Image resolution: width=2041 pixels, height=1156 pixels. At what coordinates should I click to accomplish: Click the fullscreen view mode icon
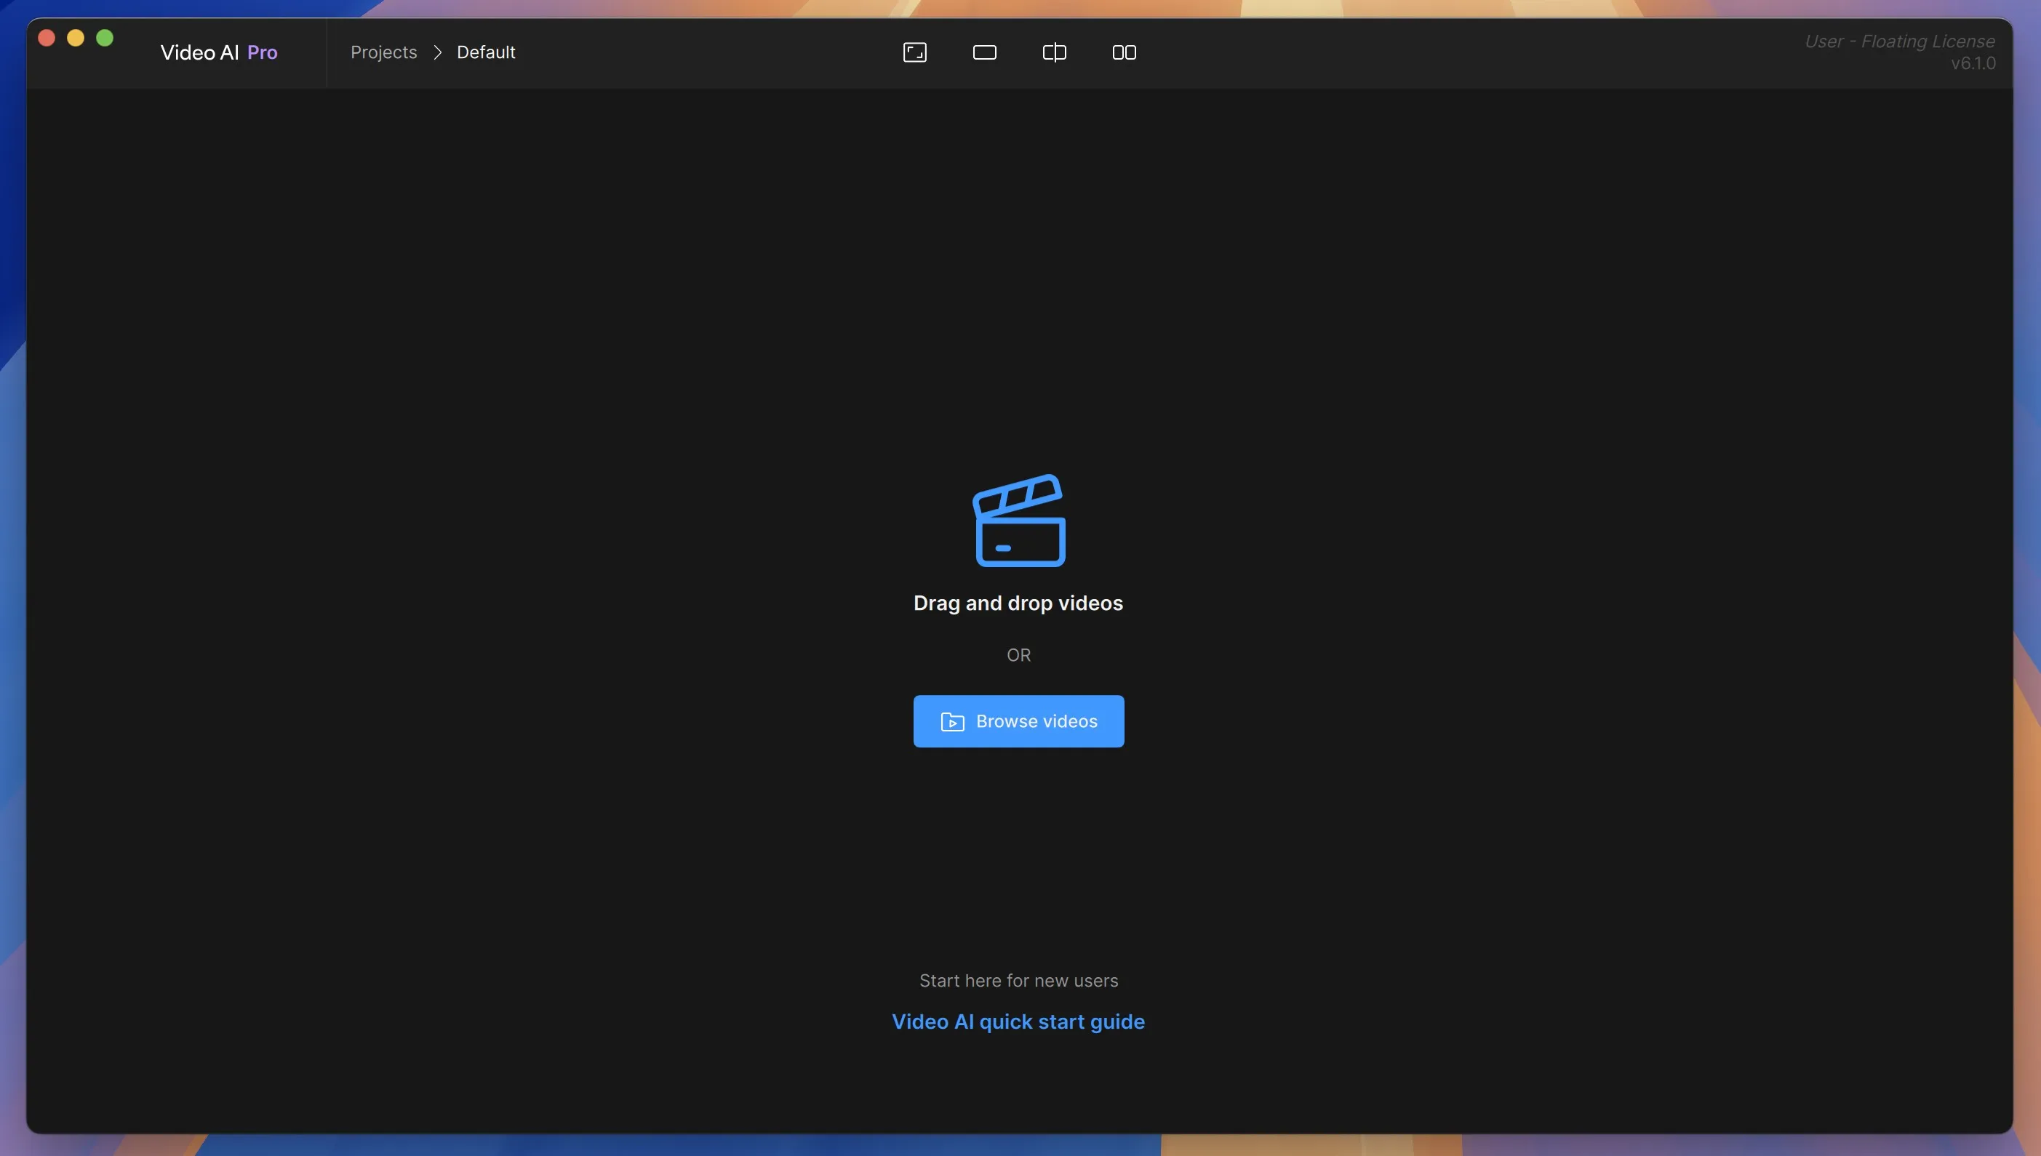coord(915,52)
